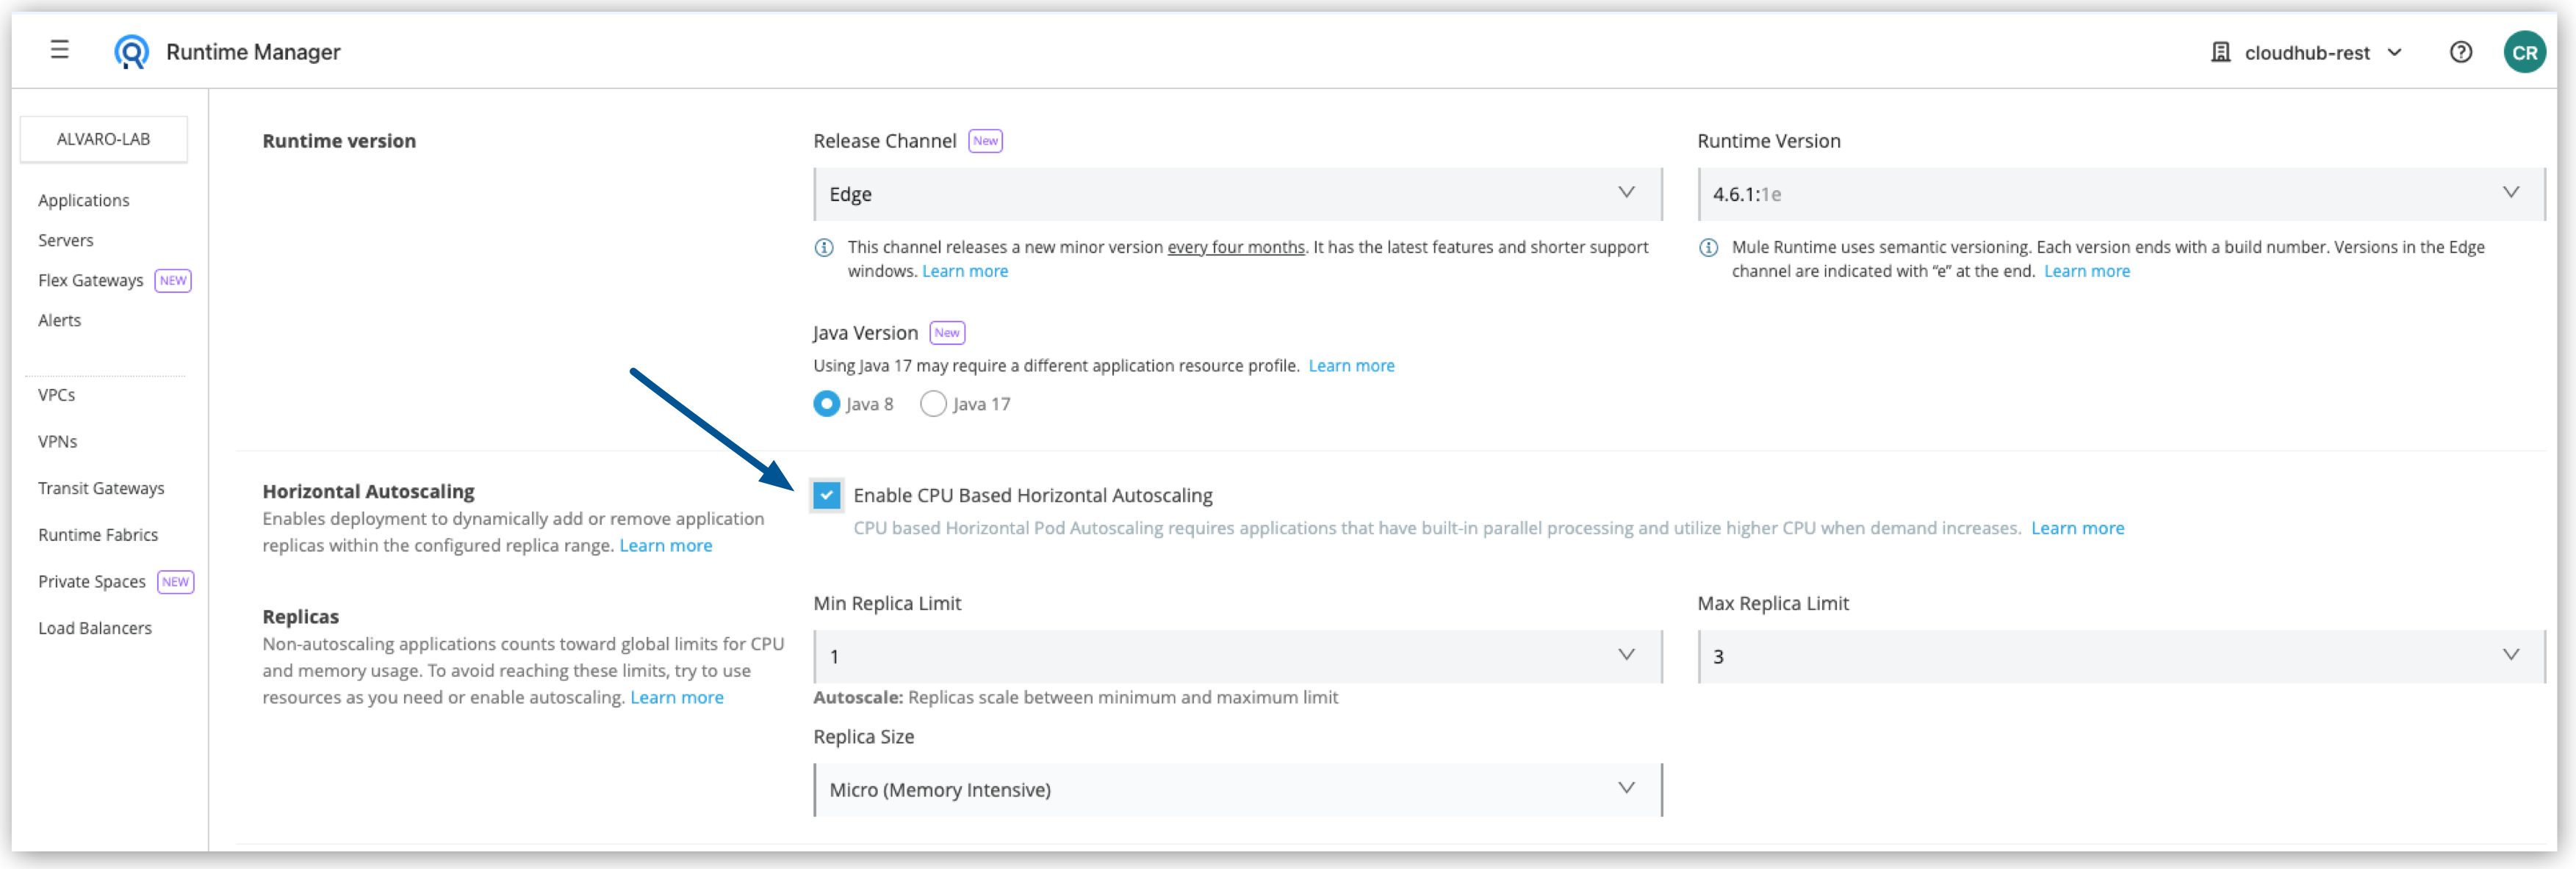Open the hamburger navigation menu
The width and height of the screenshot is (2576, 869).
tap(59, 50)
